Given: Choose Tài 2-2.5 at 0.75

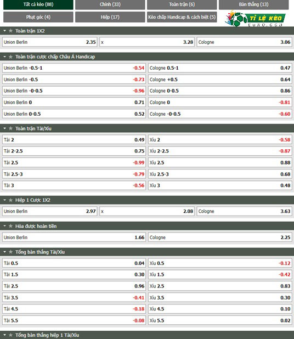Looking at the screenshot, I should (74, 151).
